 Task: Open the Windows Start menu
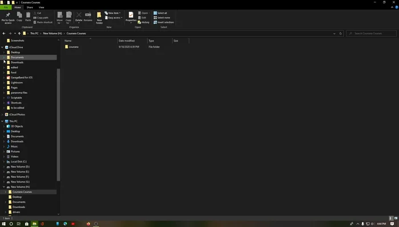point(3,224)
